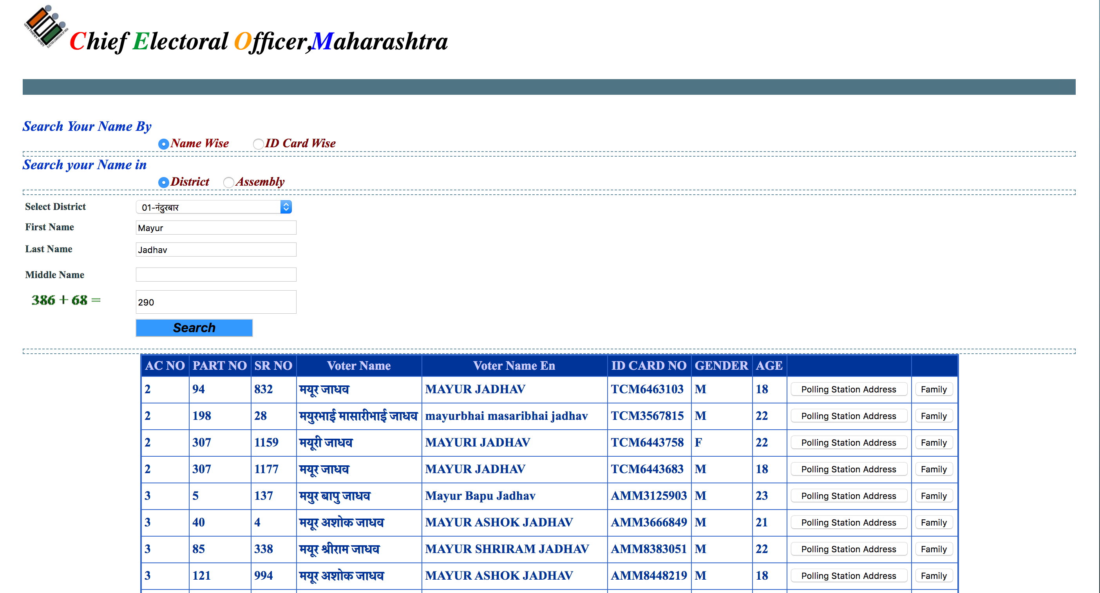
Task: Click Family button for Mayur Bapu Jadhav
Action: click(934, 496)
